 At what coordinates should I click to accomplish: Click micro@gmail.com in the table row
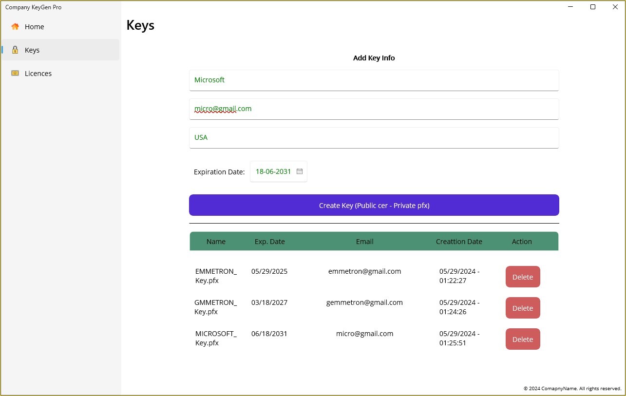364,334
